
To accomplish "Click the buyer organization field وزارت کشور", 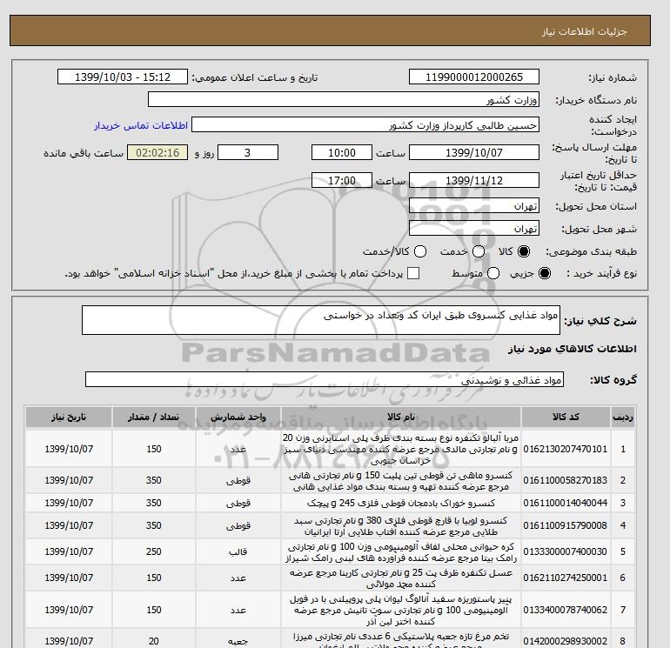I will [344, 99].
